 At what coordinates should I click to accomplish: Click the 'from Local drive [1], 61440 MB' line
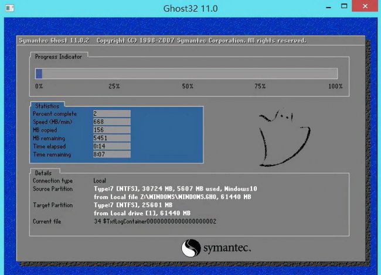coord(142,214)
